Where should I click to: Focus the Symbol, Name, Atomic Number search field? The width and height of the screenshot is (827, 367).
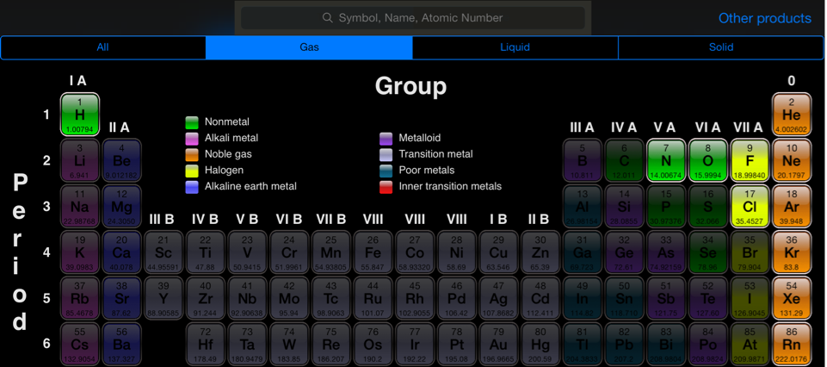413,18
